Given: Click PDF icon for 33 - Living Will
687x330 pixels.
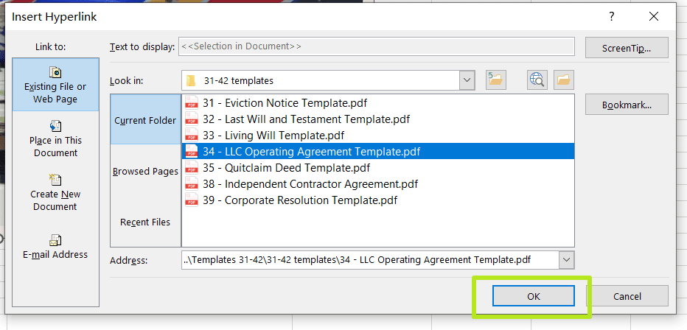Looking at the screenshot, I should coord(192,136).
